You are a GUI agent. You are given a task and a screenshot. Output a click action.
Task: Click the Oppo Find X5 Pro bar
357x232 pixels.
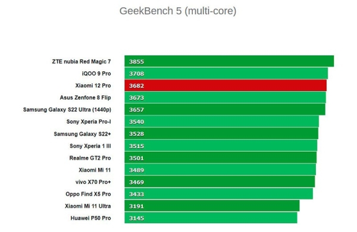(218, 194)
